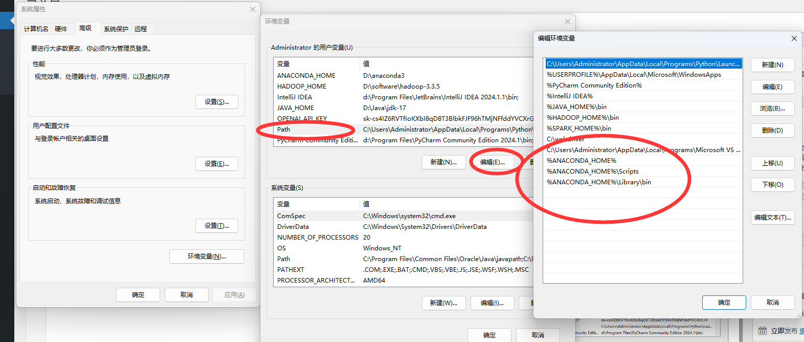Close the 系统属性 window
Viewport: 804px width, 342px height.
[253, 9]
